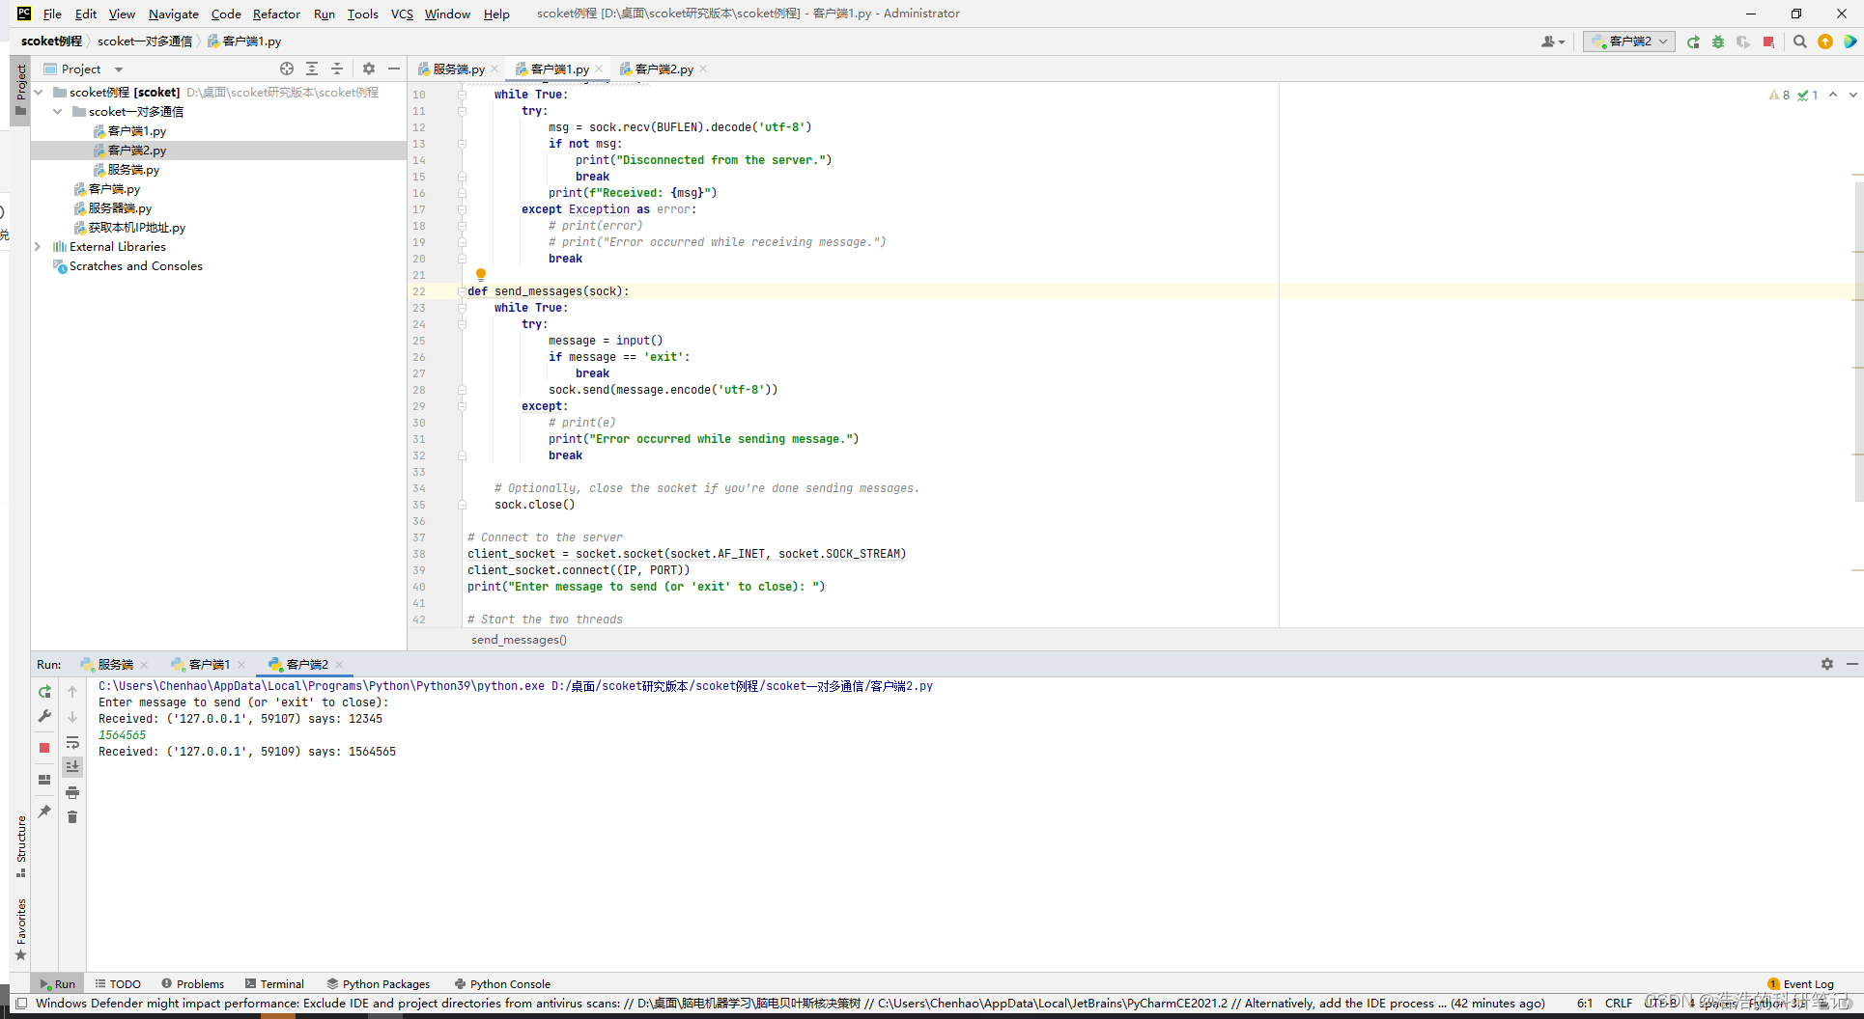Open the Event Log
1864x1019 pixels.
click(x=1801, y=984)
